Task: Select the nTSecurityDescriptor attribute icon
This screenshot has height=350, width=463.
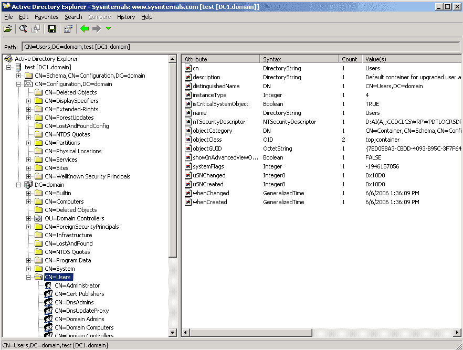Action: 187,122
